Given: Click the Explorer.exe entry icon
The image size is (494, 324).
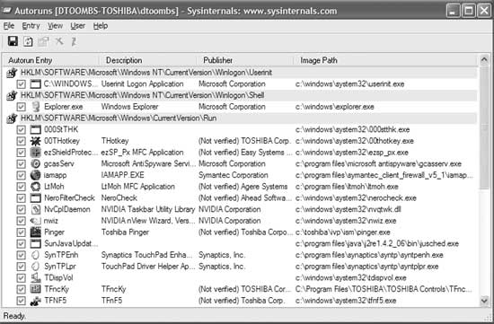Looking at the screenshot, I should point(36,107).
